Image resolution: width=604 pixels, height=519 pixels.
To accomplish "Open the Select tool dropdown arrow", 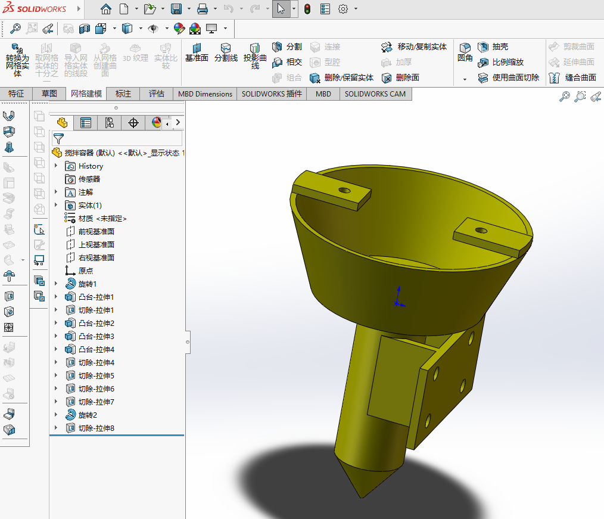I will tap(294, 8).
